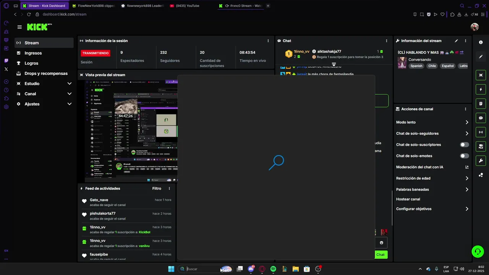Open the Información del stream three-dot menu

(x=465, y=41)
